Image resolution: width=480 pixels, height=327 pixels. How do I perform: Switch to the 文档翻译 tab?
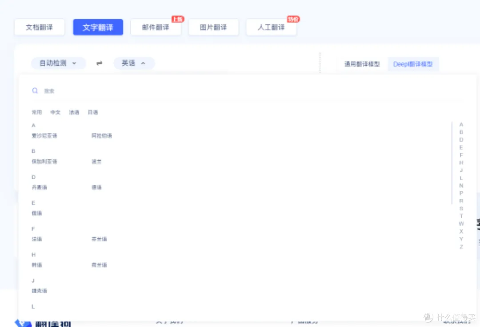[39, 27]
